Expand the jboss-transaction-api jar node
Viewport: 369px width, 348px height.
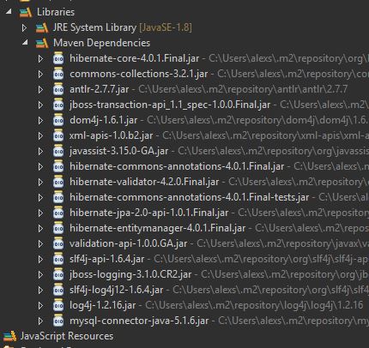40,105
